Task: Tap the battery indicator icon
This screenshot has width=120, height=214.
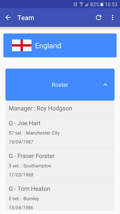Action: pyautogui.click(x=102, y=5)
